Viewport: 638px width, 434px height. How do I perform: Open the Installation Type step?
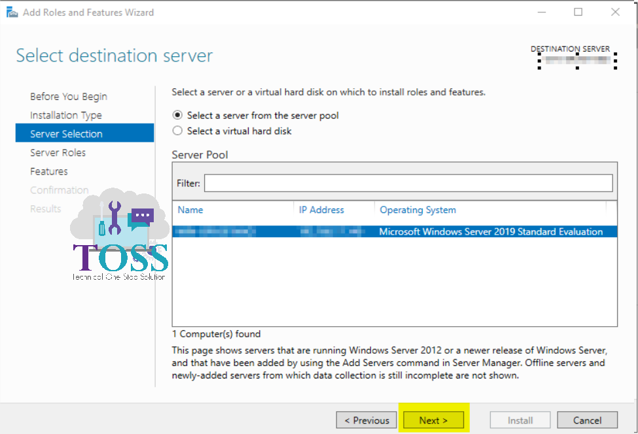click(x=66, y=115)
